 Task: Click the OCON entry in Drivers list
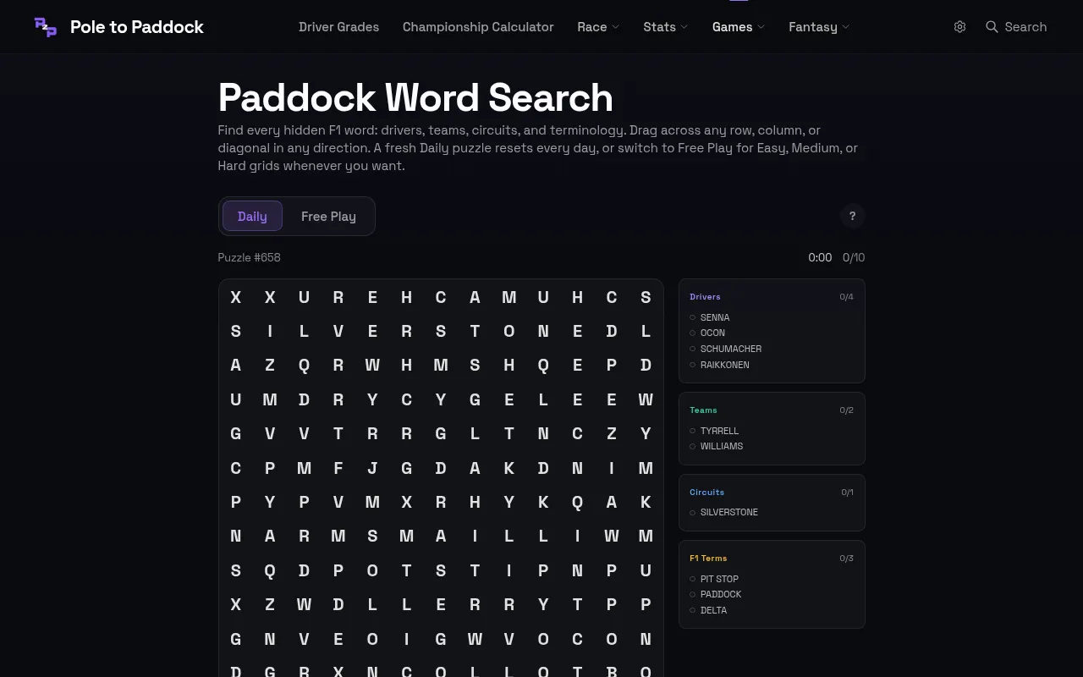pos(712,333)
